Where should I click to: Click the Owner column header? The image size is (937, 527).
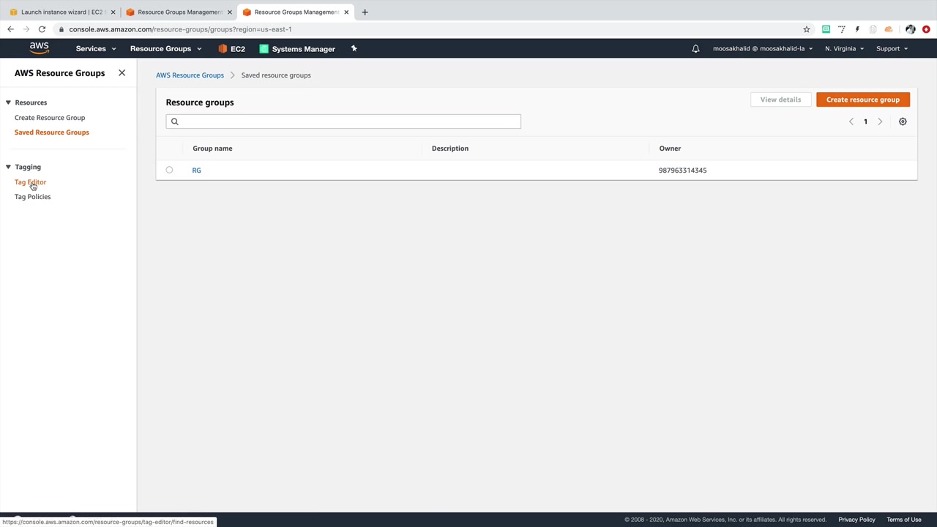[670, 149]
